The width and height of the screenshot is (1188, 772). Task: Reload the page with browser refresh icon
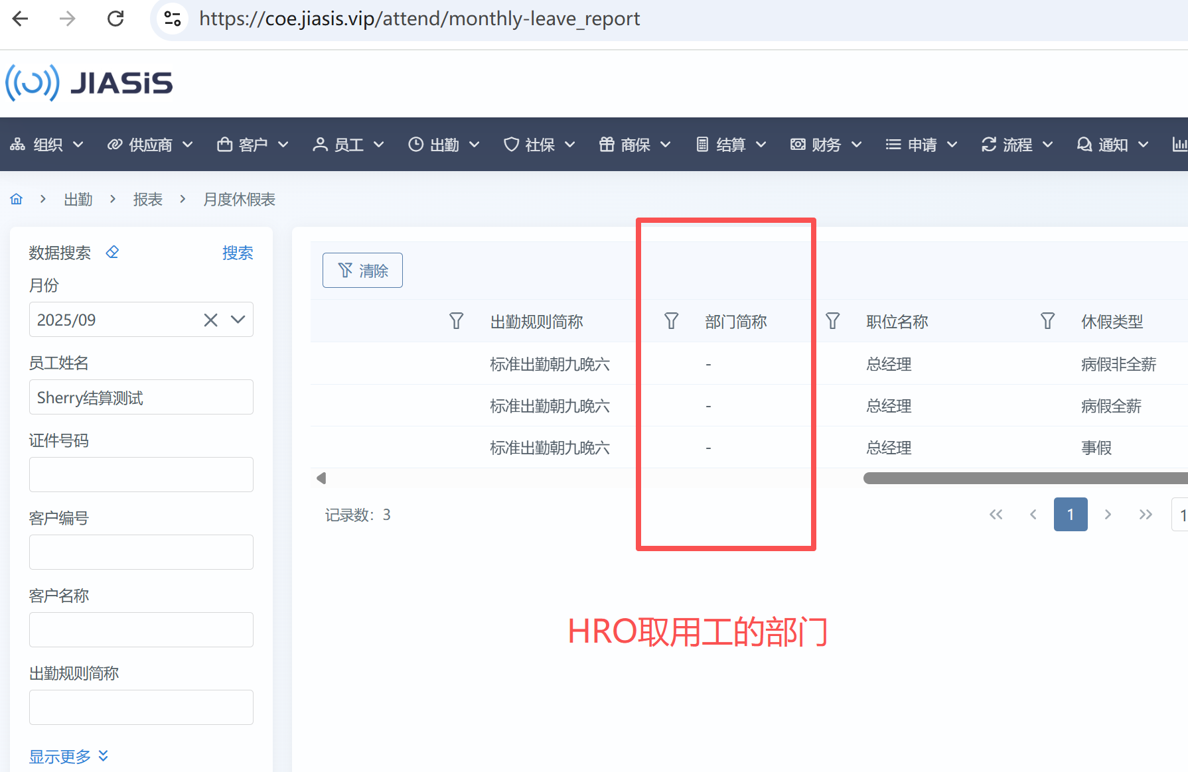point(115,19)
